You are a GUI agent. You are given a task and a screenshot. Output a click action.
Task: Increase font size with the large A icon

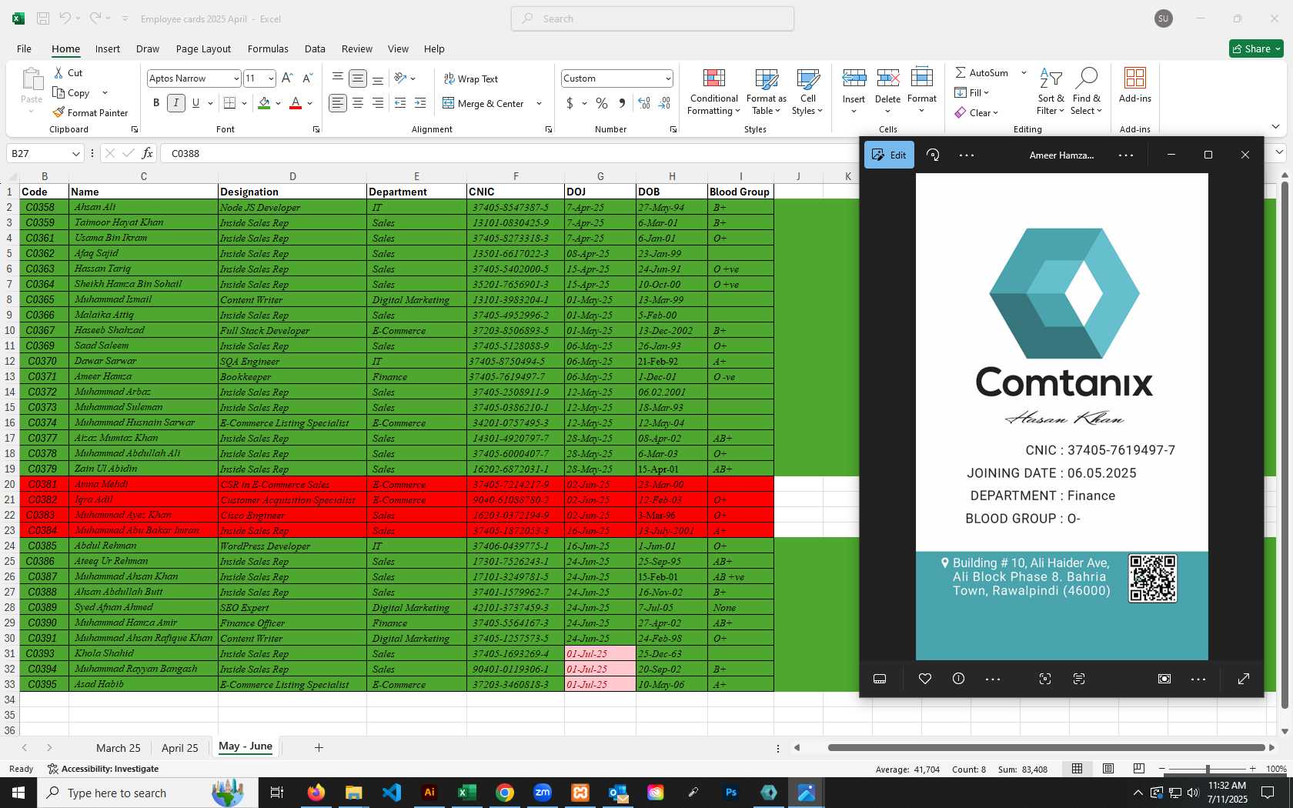click(x=287, y=78)
